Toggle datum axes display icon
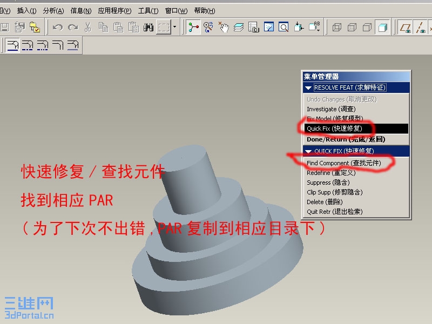Viewport: 432px width, 324px height. [x=421, y=27]
